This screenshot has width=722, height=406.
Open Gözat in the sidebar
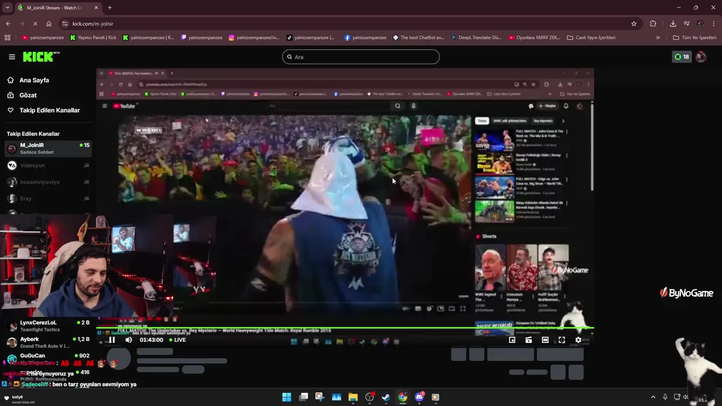pyautogui.click(x=28, y=95)
